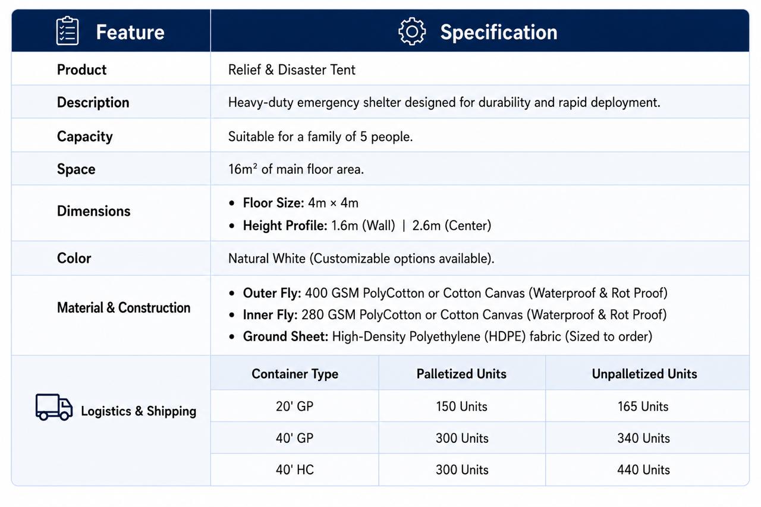Click the gear icon beside Specification
The height and width of the screenshot is (507, 761).
(x=412, y=32)
